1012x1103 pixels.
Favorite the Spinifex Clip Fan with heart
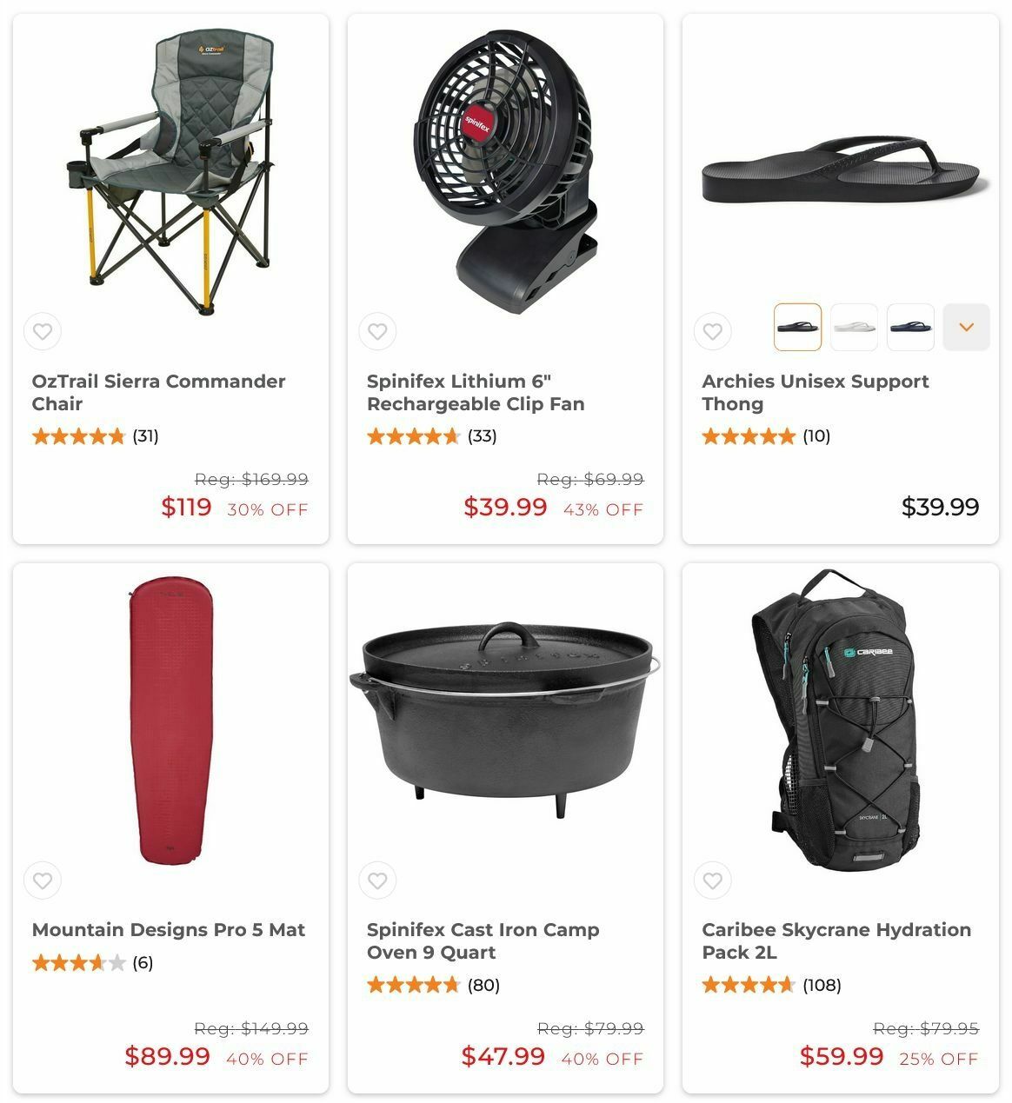(x=377, y=331)
